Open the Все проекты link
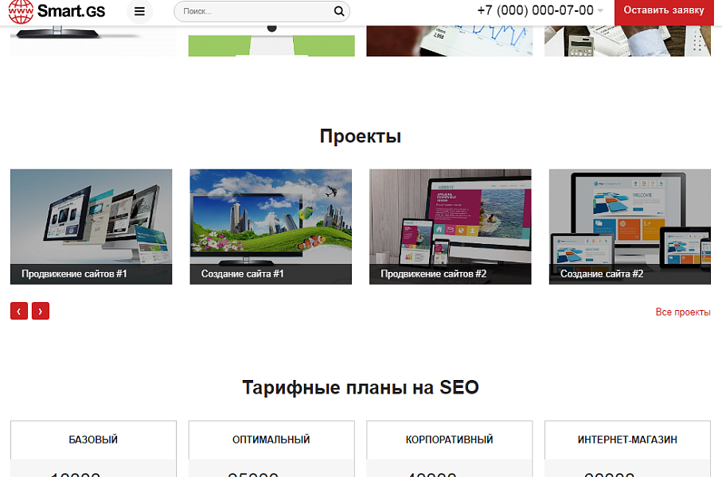Viewport: 722px width, 477px height. tap(683, 312)
